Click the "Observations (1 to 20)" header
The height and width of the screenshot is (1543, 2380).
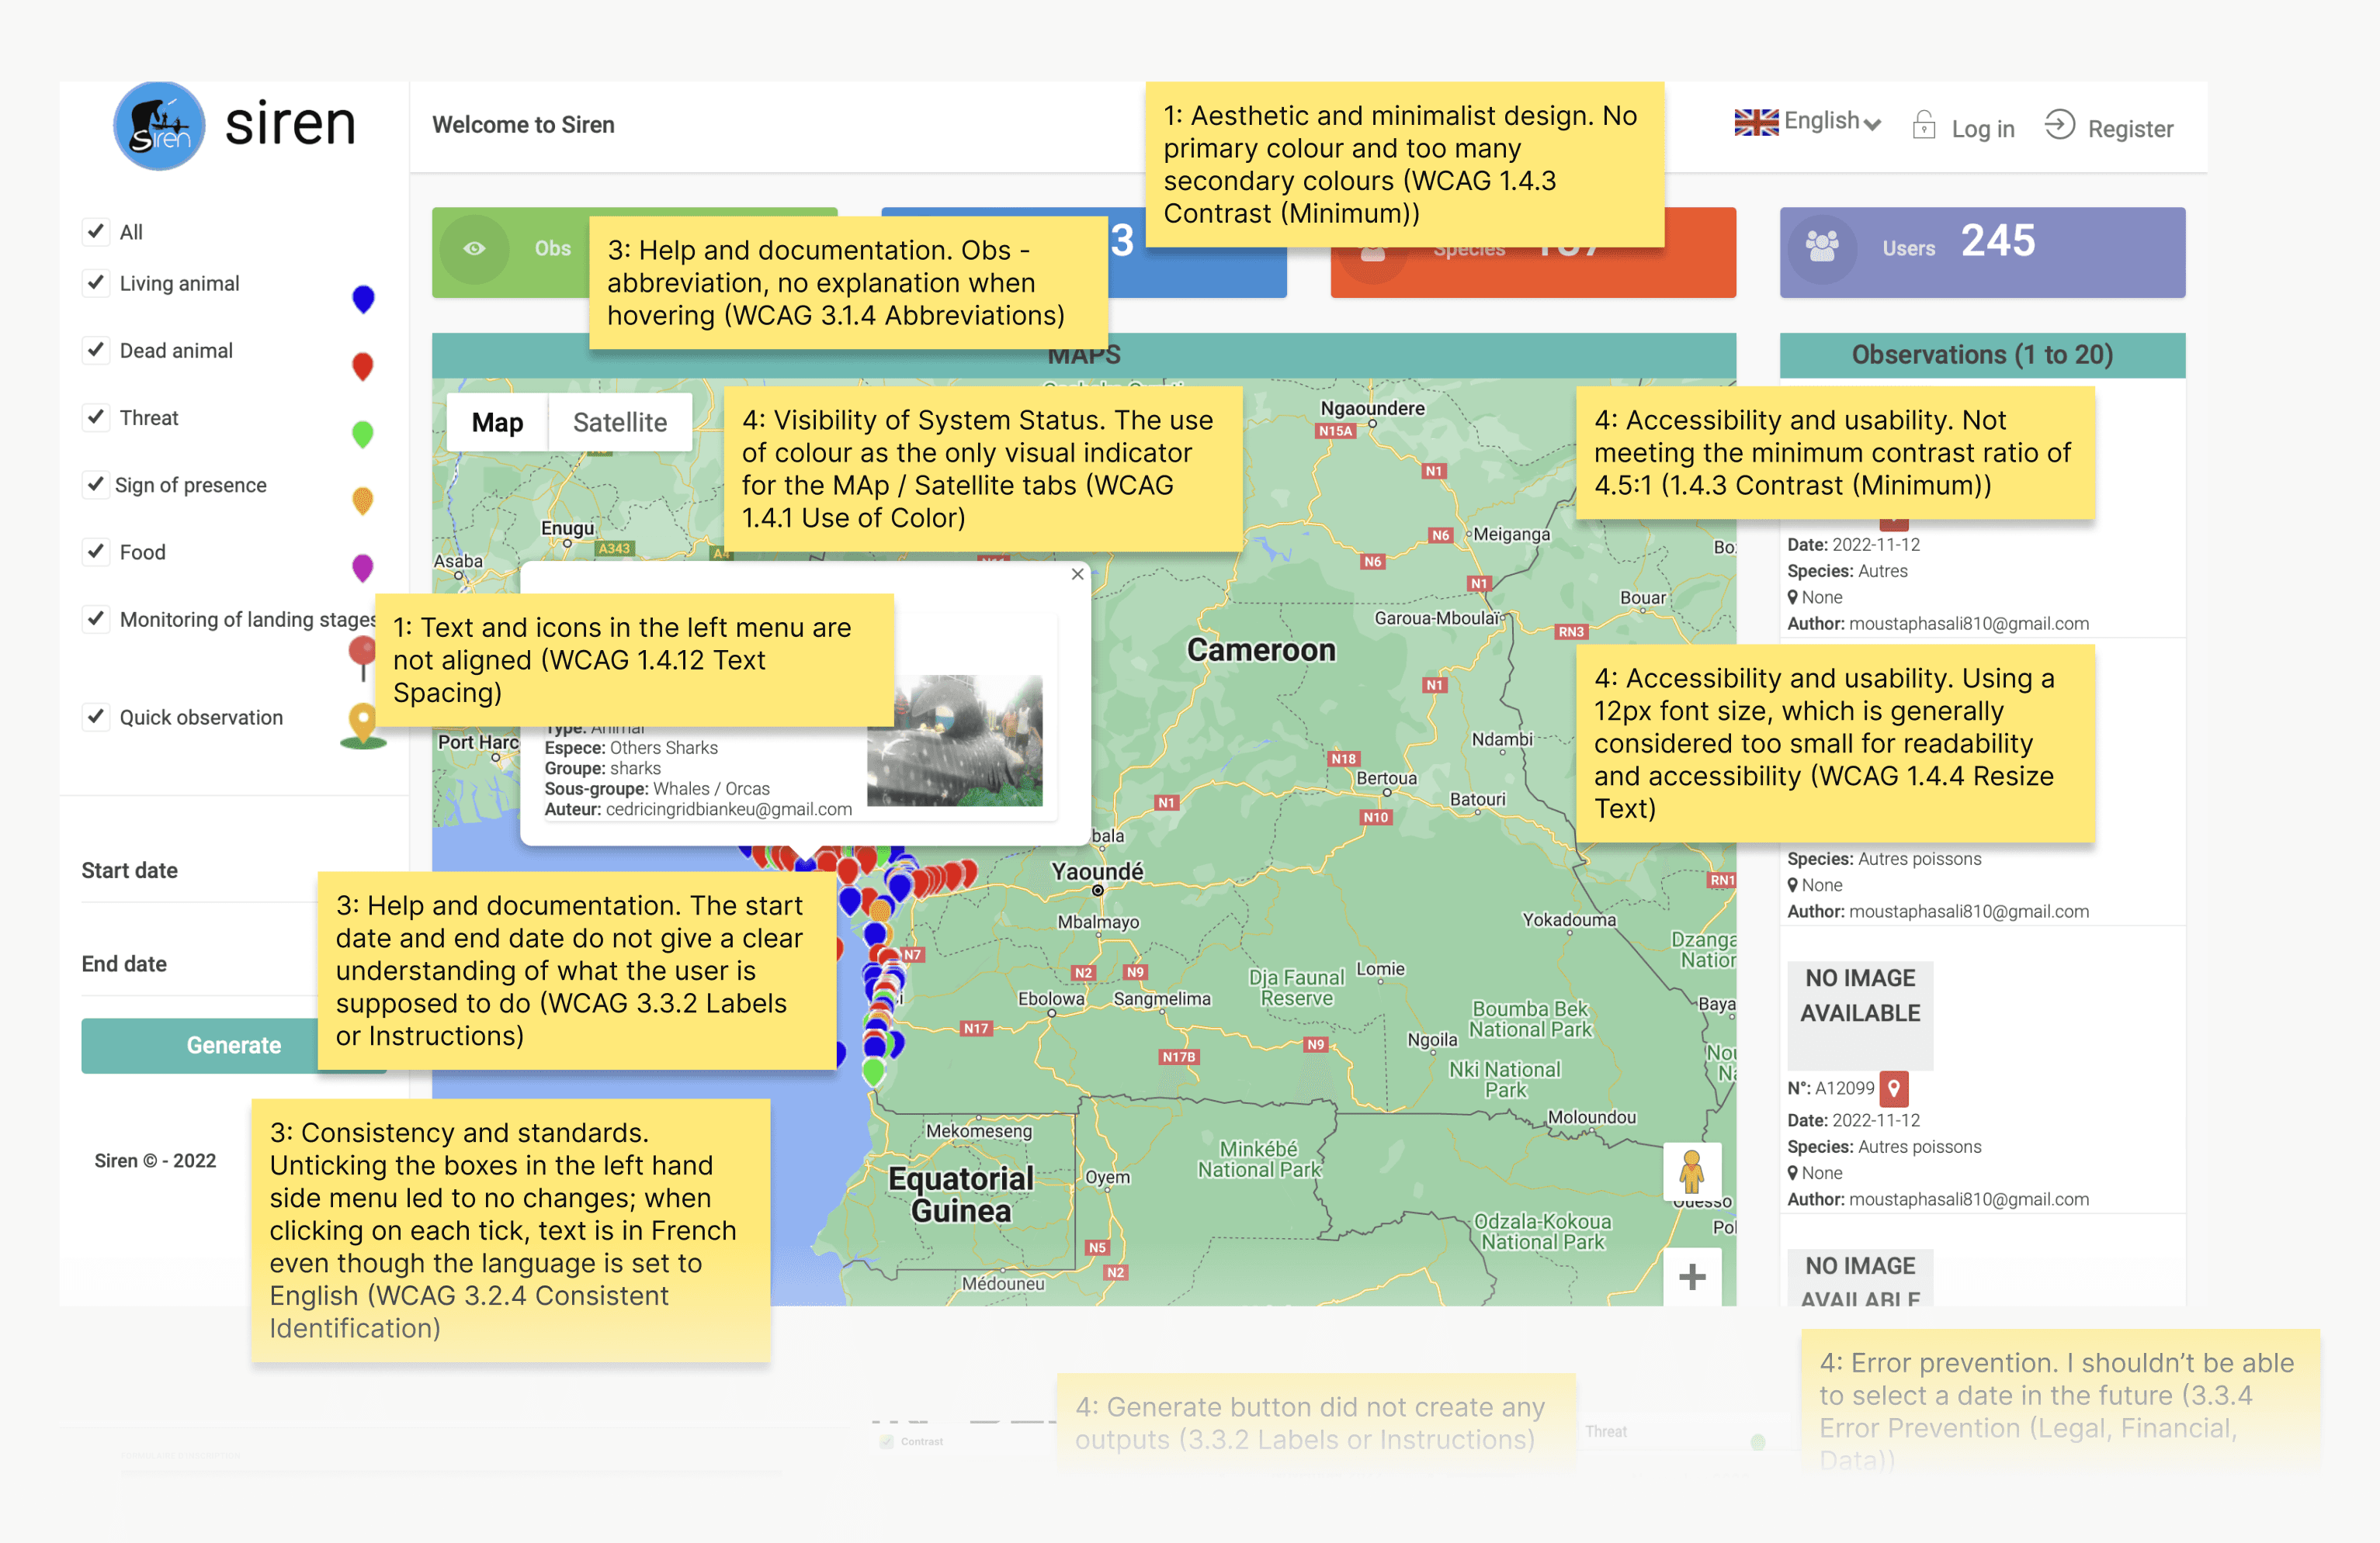point(1982,355)
